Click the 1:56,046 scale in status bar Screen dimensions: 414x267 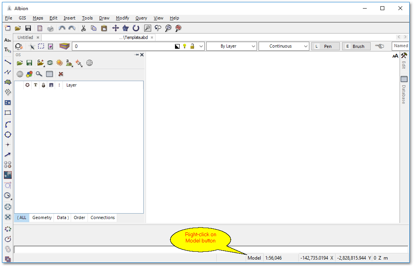coord(273,258)
